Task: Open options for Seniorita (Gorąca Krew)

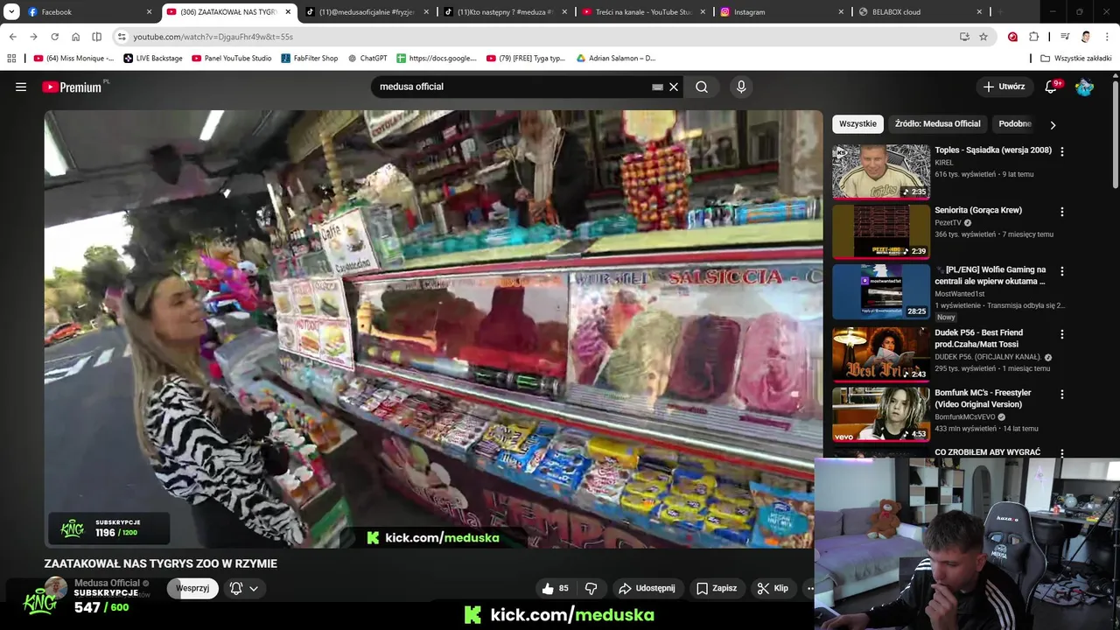Action: (x=1062, y=212)
